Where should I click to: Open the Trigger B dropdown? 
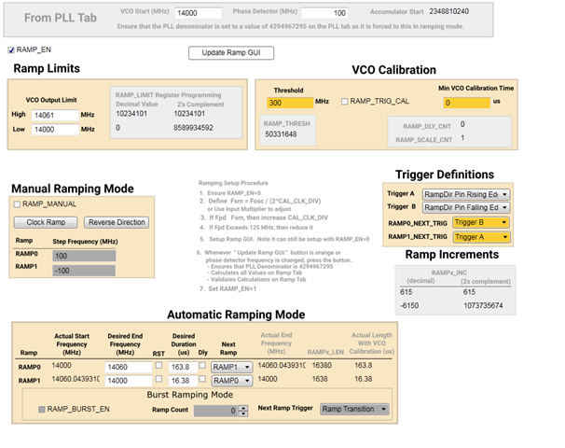pyautogui.click(x=466, y=207)
